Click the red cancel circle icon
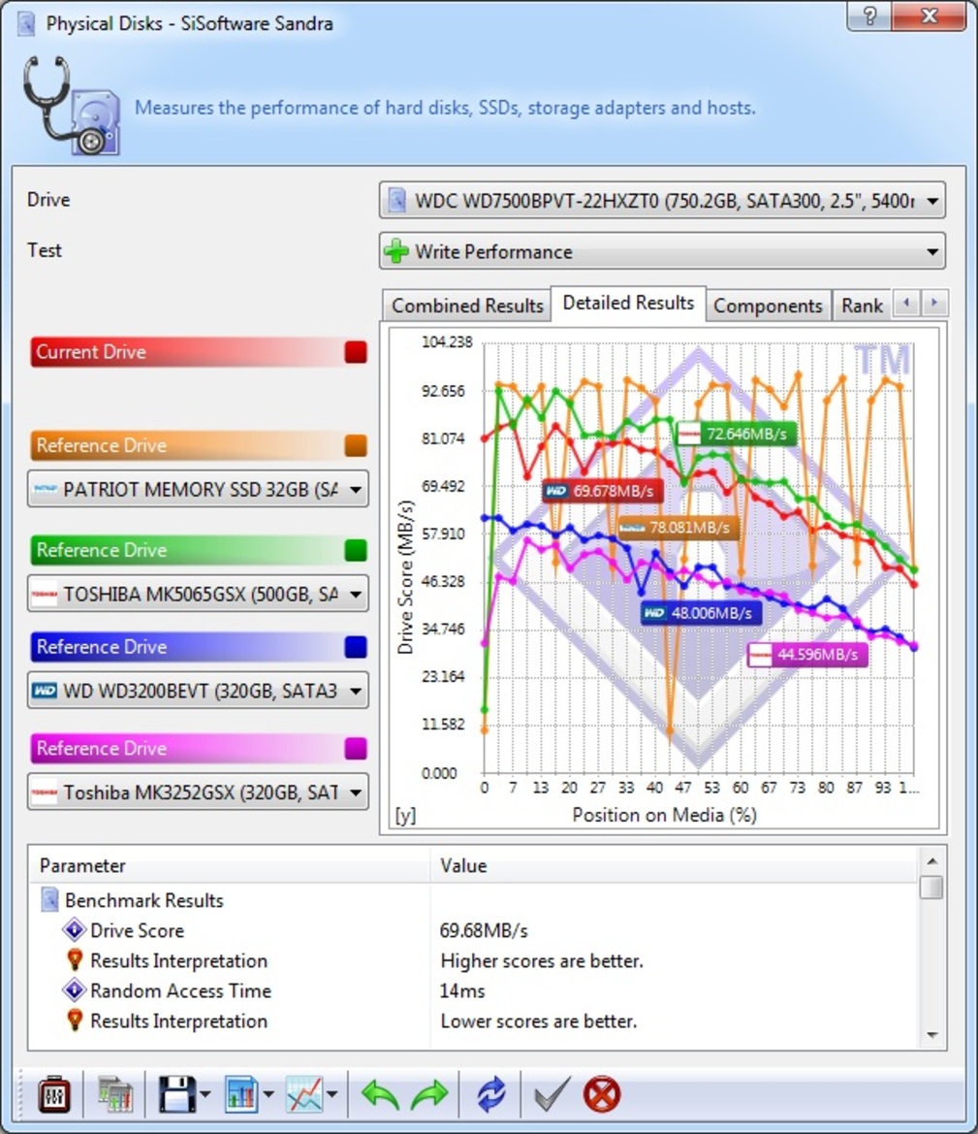This screenshot has height=1134, width=978. tap(601, 1094)
